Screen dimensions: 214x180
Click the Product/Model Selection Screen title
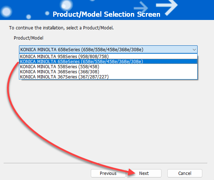(106, 14)
